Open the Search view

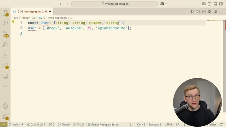[5, 23]
